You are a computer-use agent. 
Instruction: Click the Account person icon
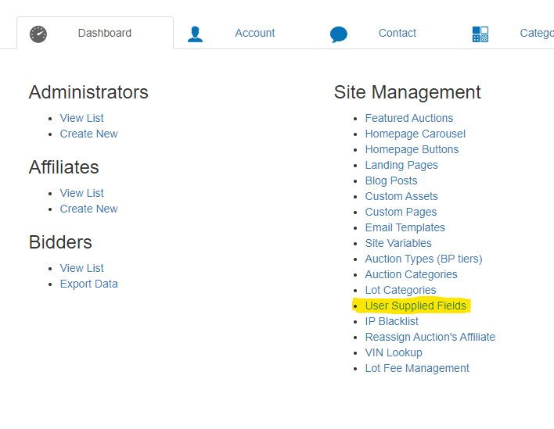195,34
